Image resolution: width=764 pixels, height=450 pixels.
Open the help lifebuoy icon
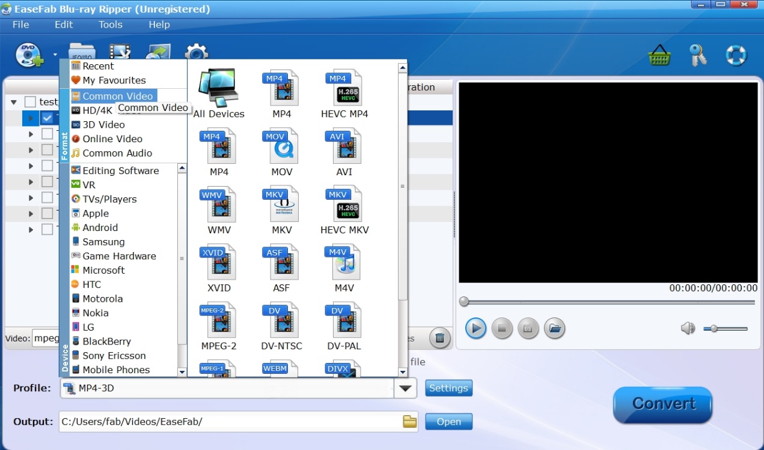click(x=736, y=54)
